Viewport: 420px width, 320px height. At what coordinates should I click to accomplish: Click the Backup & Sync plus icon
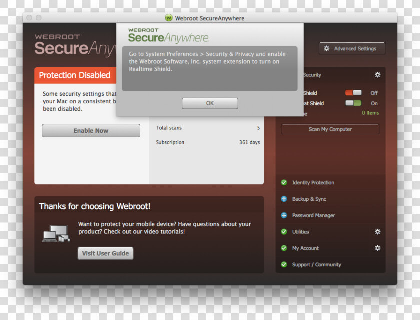coord(284,199)
